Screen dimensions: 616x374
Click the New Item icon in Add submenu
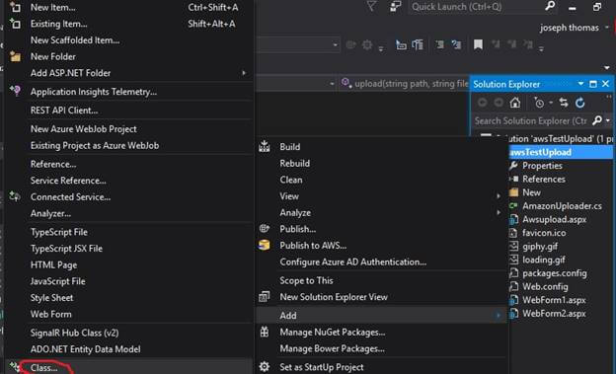click(x=15, y=7)
